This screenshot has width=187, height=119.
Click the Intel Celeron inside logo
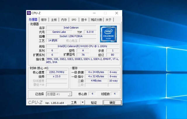point(108,34)
